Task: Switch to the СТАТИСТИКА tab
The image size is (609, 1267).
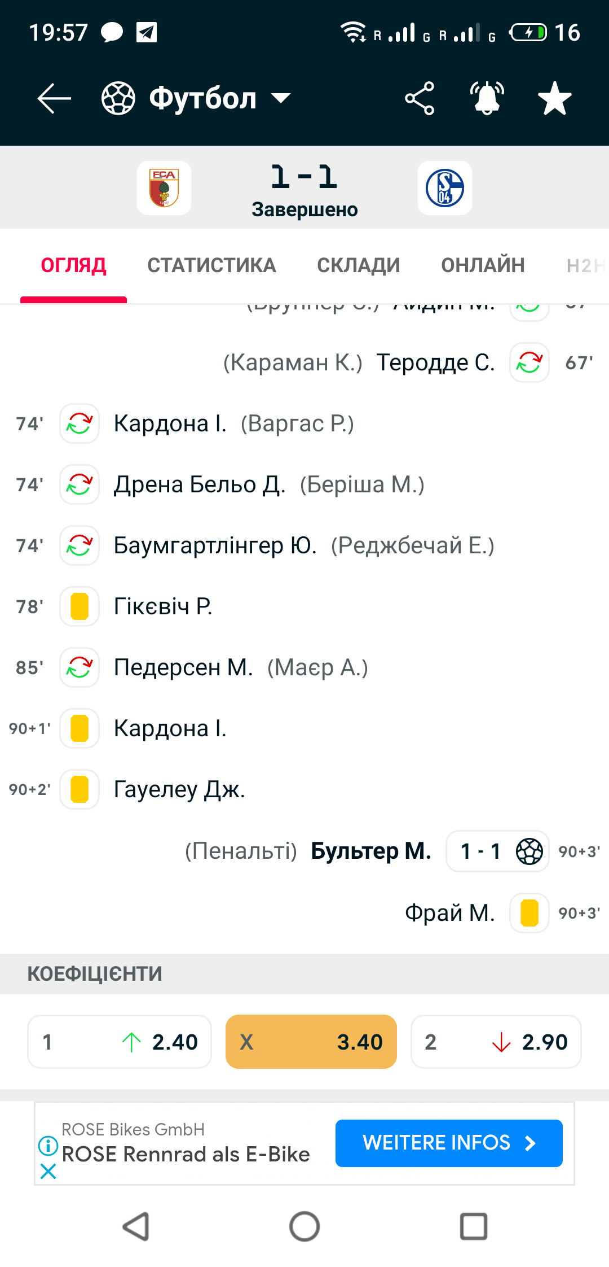Action: click(211, 265)
